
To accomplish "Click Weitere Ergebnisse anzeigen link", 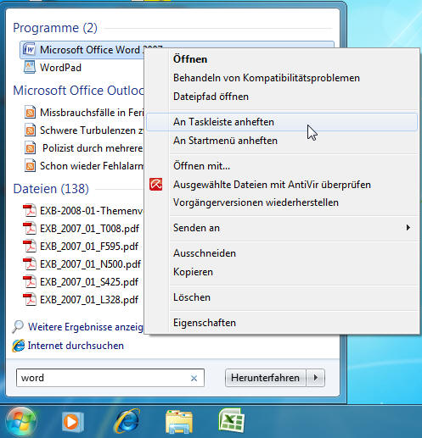I will [86, 327].
